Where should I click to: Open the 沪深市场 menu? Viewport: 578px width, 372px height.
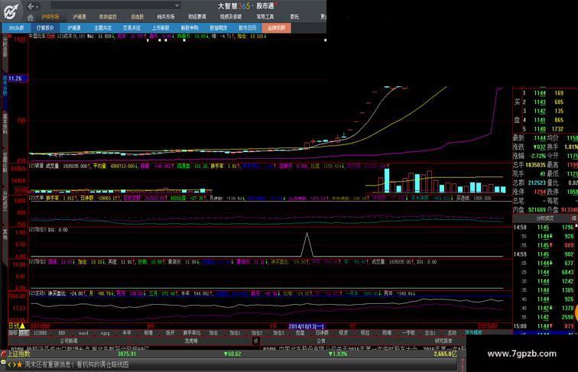tap(50, 17)
